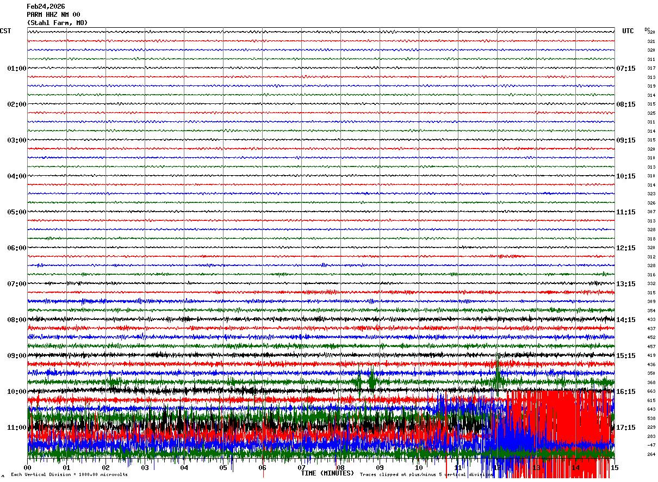Click the DC offset value '264'
658x482 pixels.
[x=651, y=454]
